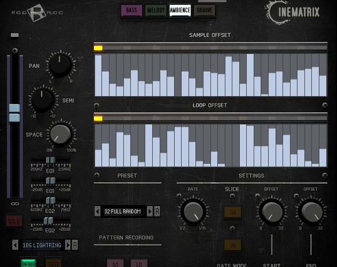Click the volume fader handle
The image size is (337, 267).
pyautogui.click(x=14, y=113)
